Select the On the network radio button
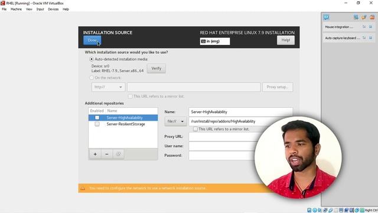 click(92, 78)
